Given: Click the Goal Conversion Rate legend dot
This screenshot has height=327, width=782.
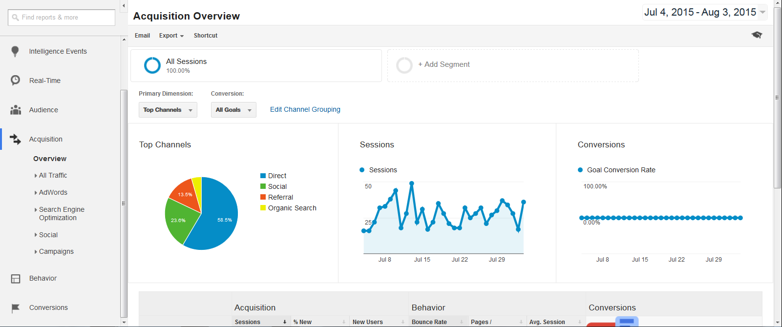Looking at the screenshot, I should (x=580, y=170).
